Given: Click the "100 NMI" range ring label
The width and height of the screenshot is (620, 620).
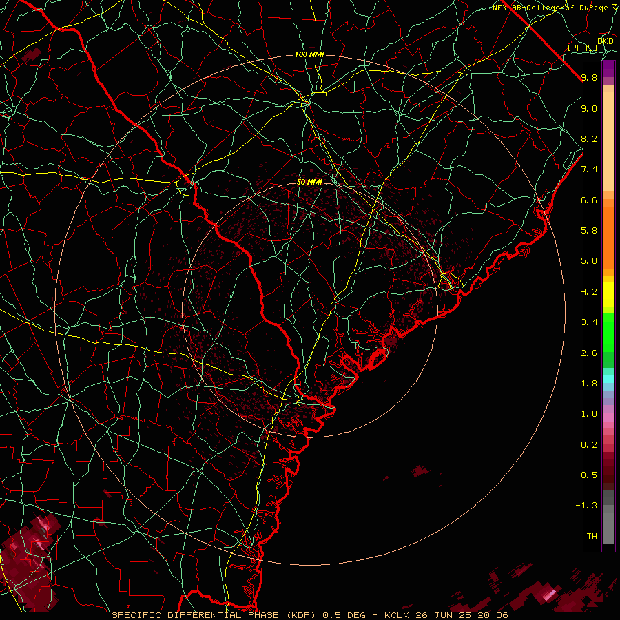Looking at the screenshot, I should [x=309, y=54].
